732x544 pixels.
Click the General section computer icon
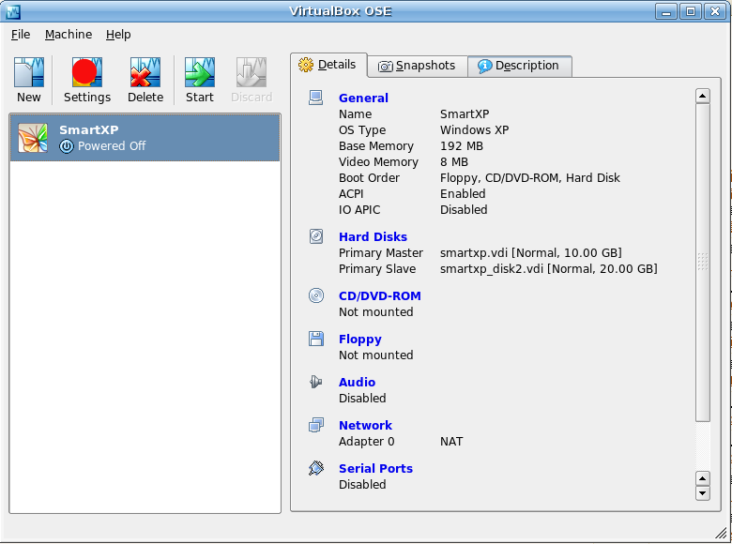coord(316,98)
